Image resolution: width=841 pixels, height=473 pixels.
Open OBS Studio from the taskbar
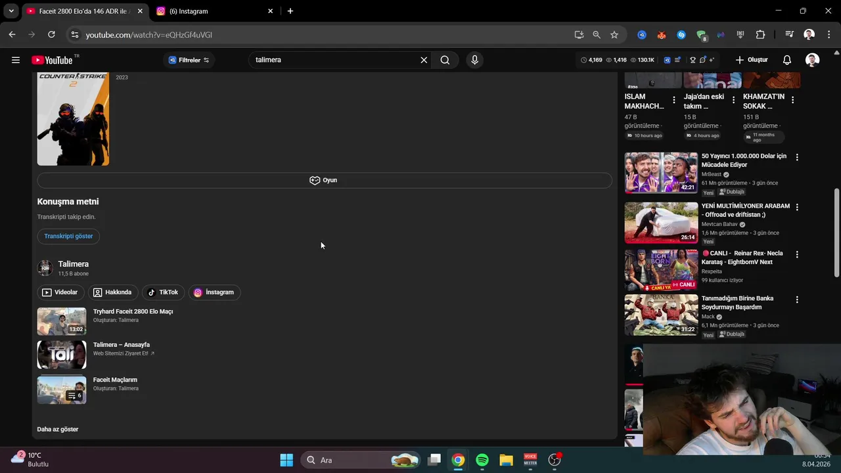click(x=555, y=460)
